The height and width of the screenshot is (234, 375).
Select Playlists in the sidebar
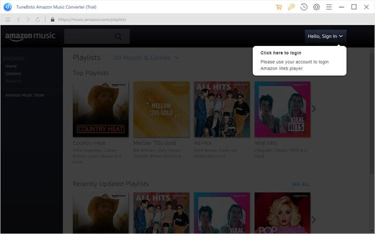[x=13, y=81]
